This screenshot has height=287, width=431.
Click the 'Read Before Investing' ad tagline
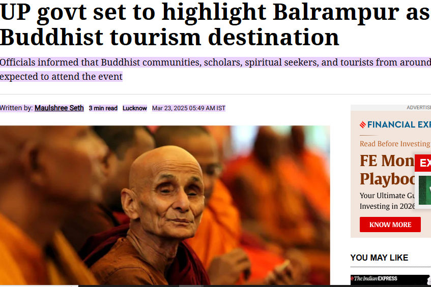coord(395,144)
